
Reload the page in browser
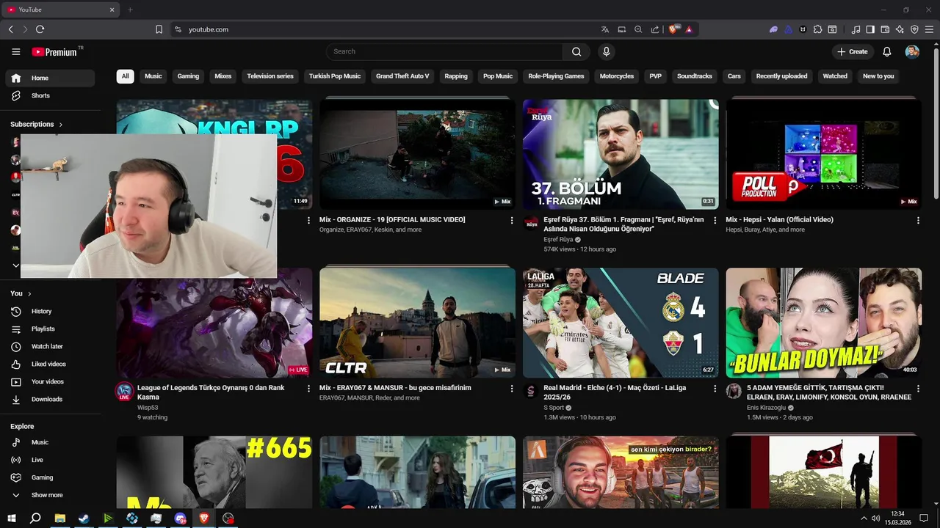coord(40,29)
